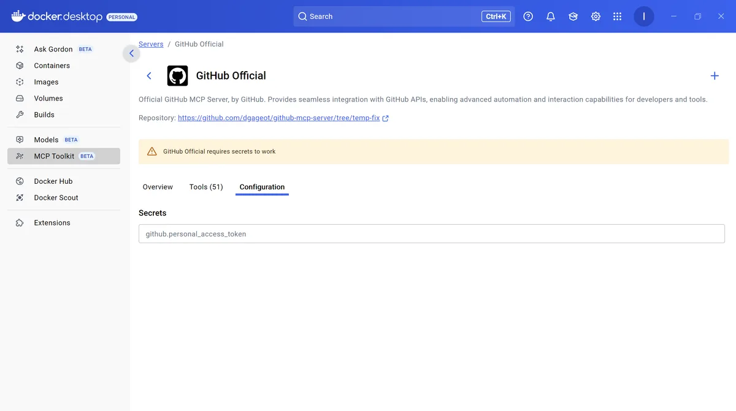Minimize the Docker Desktop window
The height and width of the screenshot is (411, 736).
coord(673,17)
